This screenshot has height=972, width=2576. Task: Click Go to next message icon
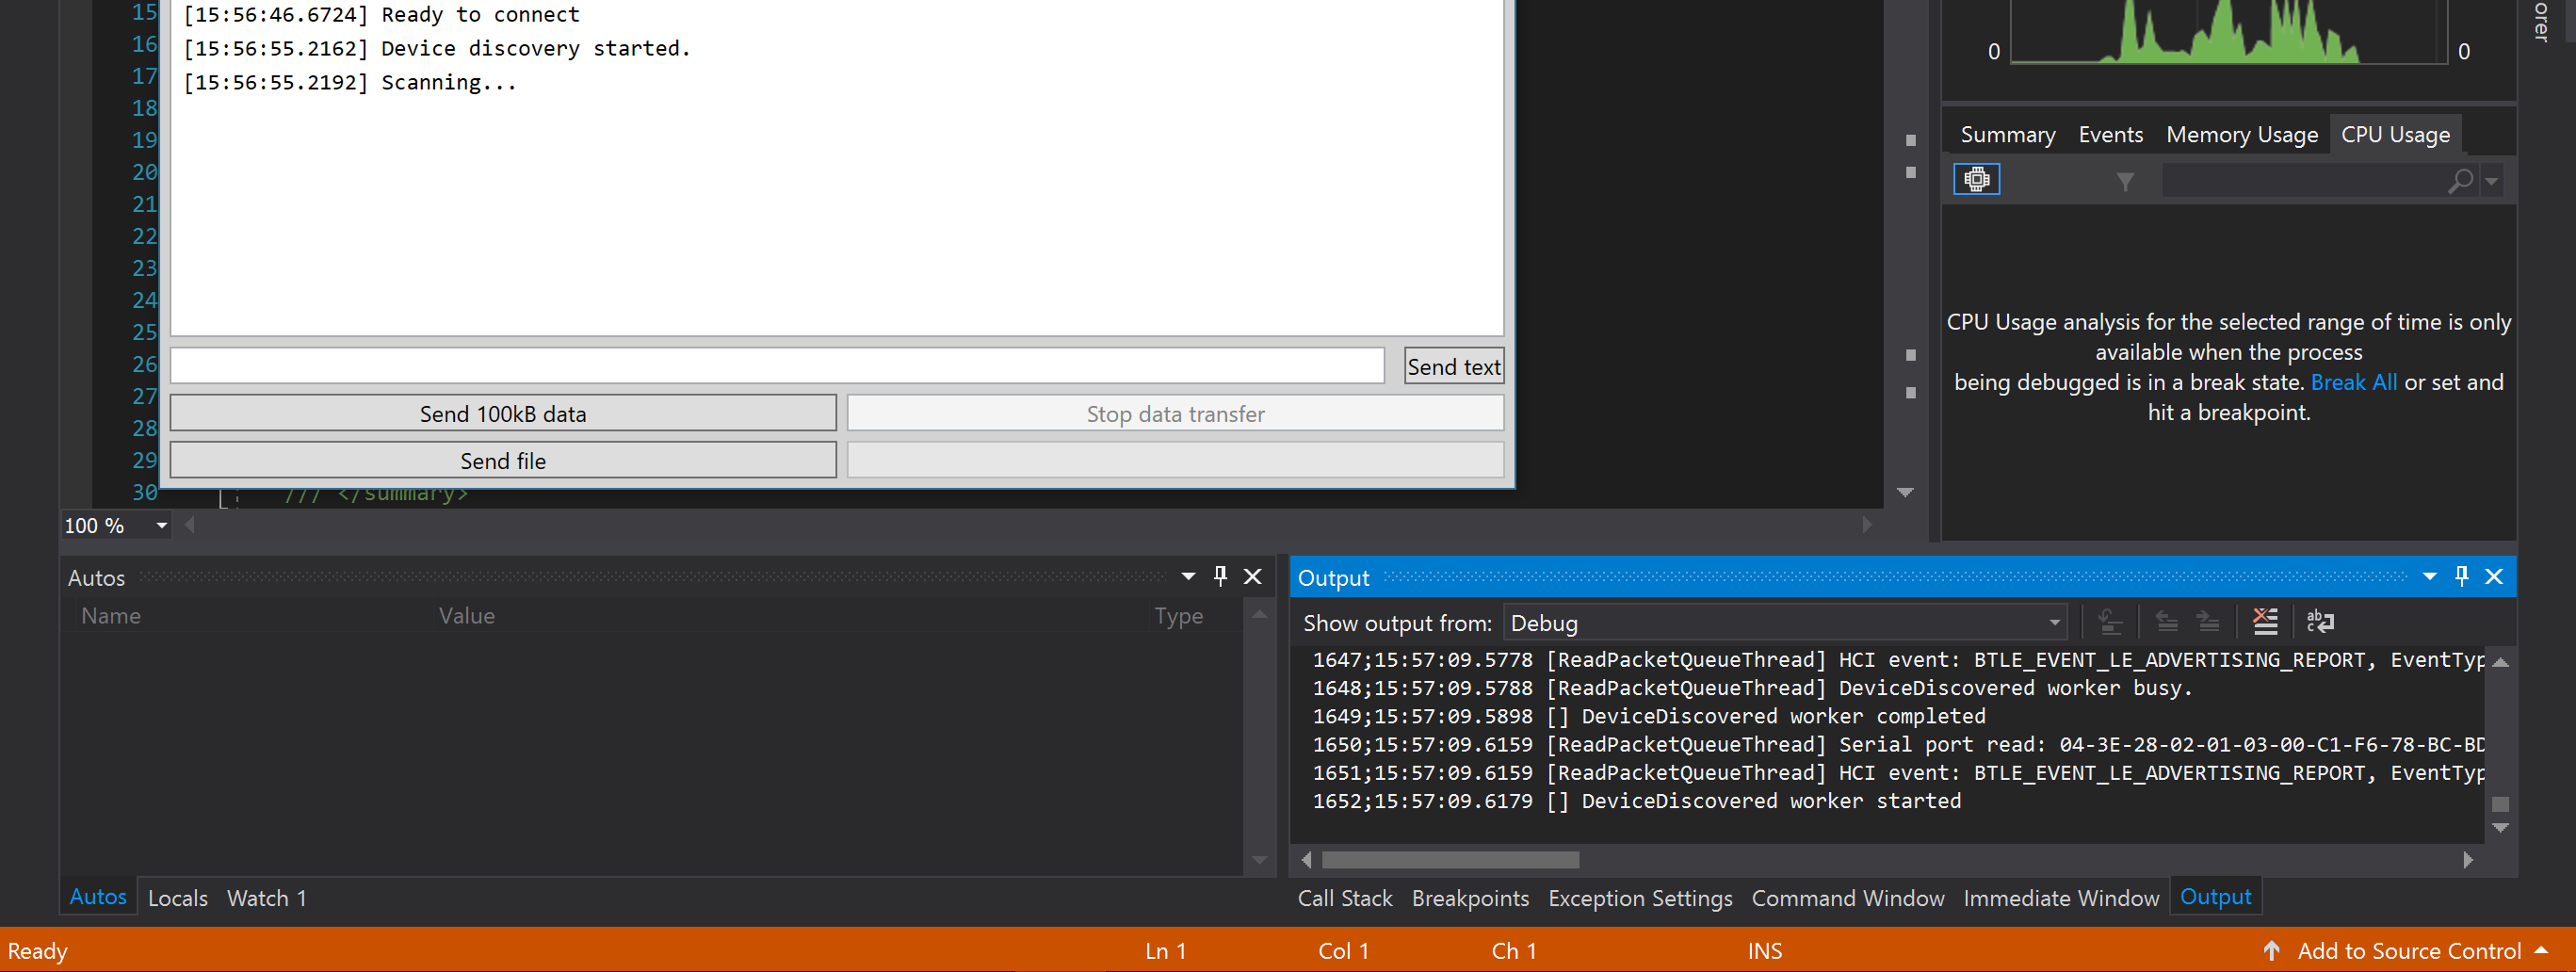tap(2208, 622)
